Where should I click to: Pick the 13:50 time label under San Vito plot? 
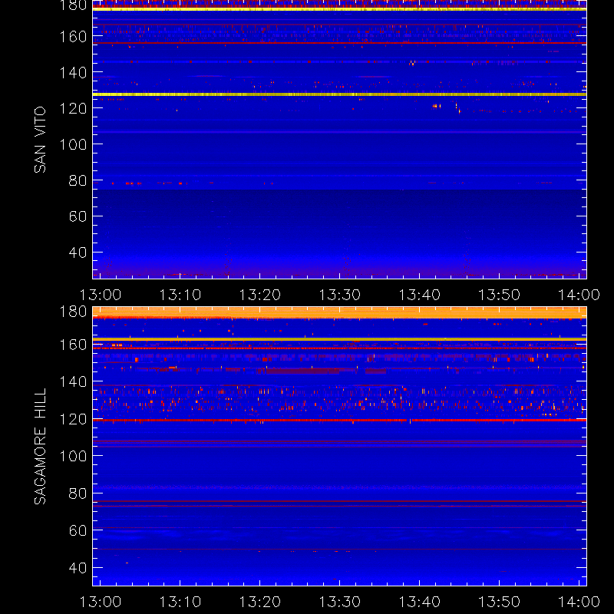tap(500, 295)
